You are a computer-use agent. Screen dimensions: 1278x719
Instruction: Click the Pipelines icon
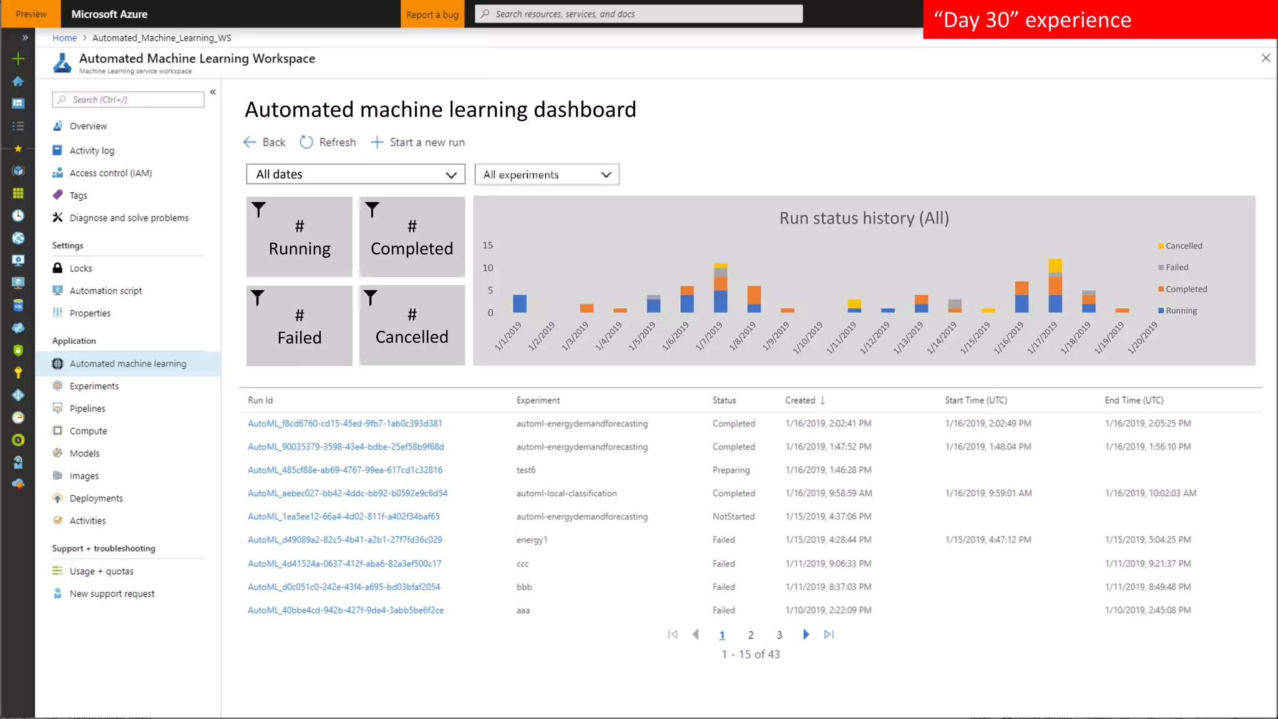pyautogui.click(x=57, y=409)
